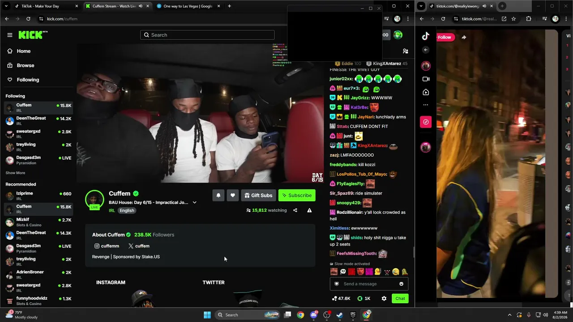Click the Kicks 1K balance icon
The height and width of the screenshot is (322, 573).
tap(364, 299)
